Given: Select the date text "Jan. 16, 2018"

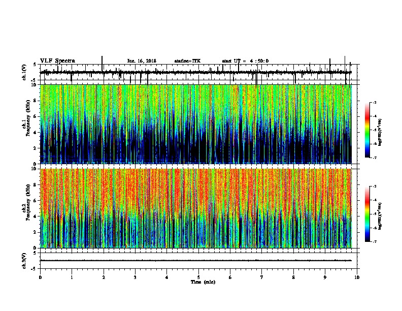Looking at the screenshot, I should point(142,61).
